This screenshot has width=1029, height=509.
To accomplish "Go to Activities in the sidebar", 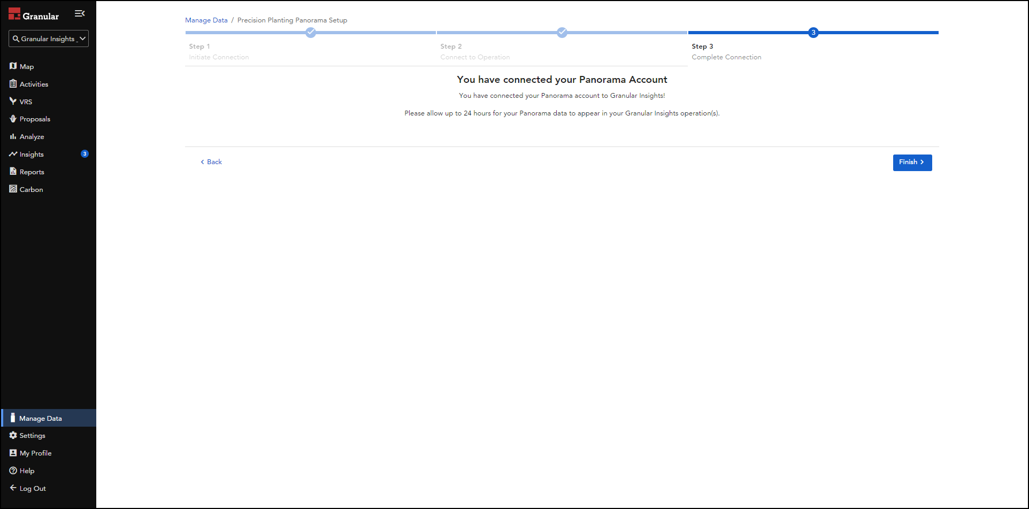I will (x=34, y=84).
